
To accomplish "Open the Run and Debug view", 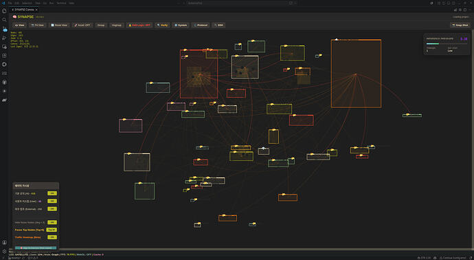I will point(4,38).
